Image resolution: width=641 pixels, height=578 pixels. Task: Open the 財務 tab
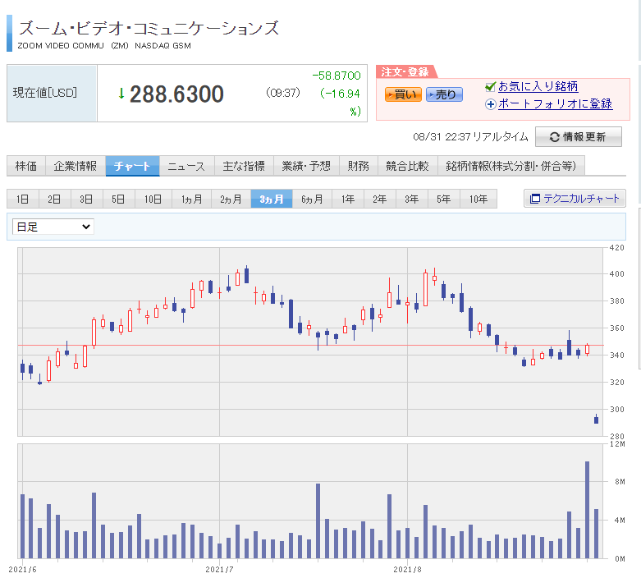(x=359, y=166)
